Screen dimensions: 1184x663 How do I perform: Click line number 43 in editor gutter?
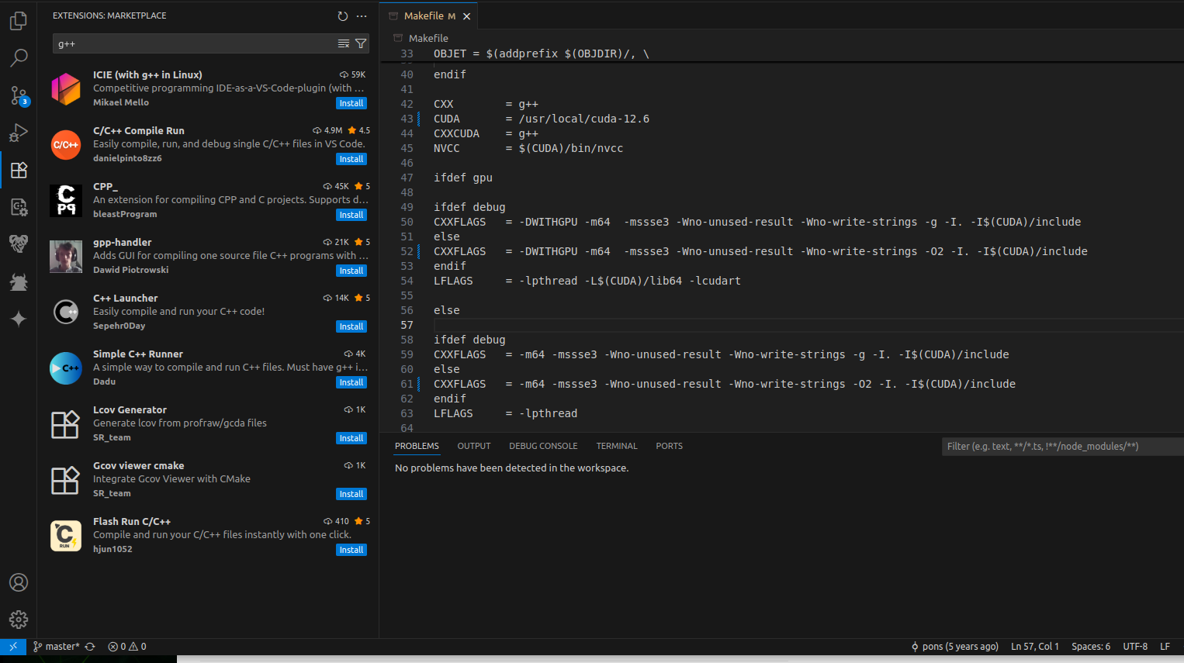tap(407, 119)
